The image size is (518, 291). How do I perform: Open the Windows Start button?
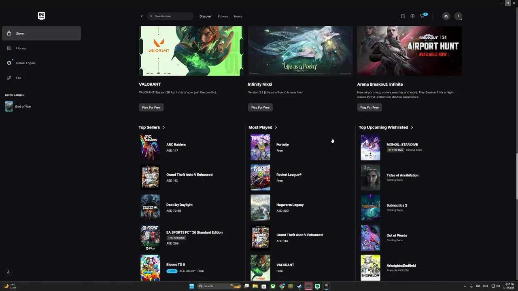pos(192,286)
